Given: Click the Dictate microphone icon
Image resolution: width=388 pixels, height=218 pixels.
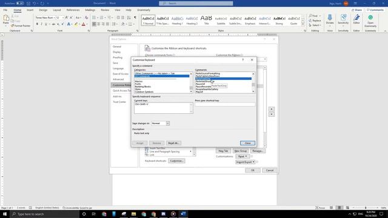Looking at the screenshot, I should pos(330,18).
